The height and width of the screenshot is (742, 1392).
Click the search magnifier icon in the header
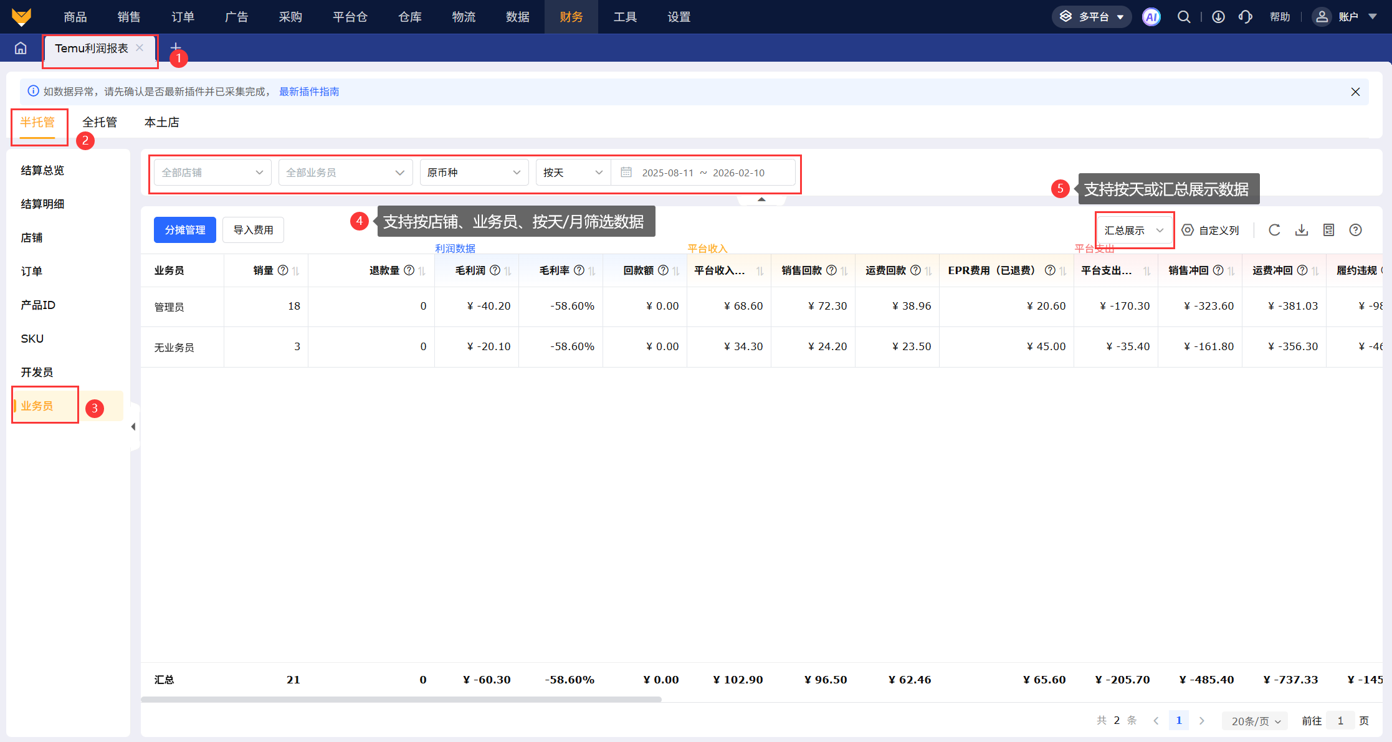(1183, 17)
